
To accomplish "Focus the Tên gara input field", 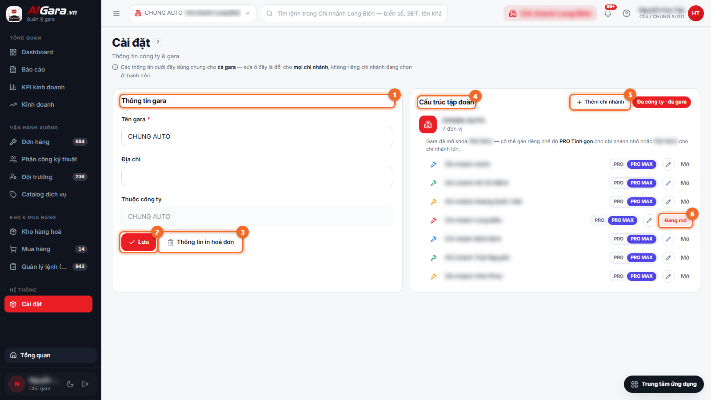I will tap(257, 136).
